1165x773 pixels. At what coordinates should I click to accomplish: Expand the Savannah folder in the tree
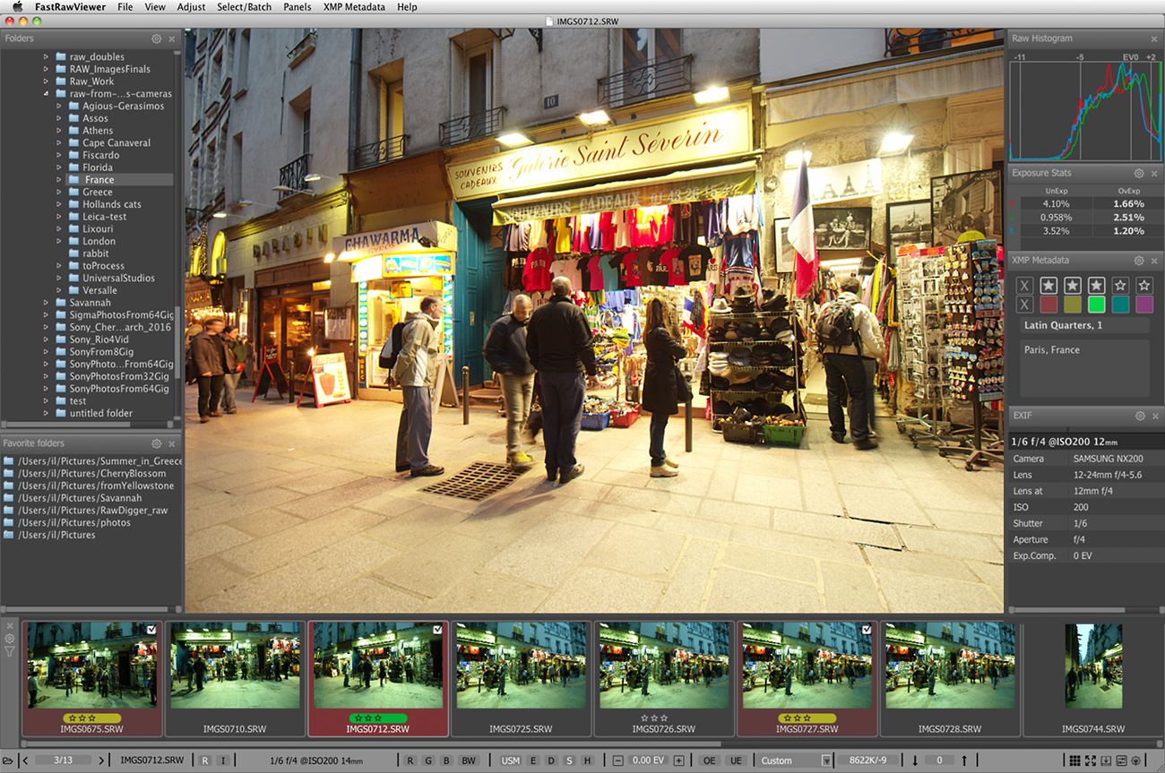[47, 303]
